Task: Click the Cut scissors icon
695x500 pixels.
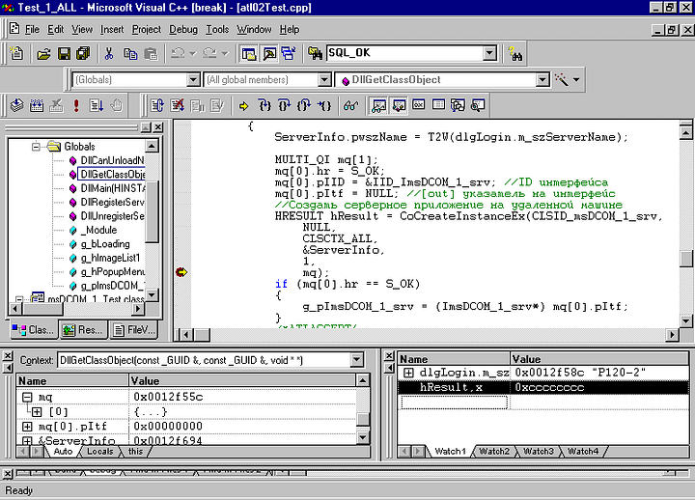Action: pos(108,54)
